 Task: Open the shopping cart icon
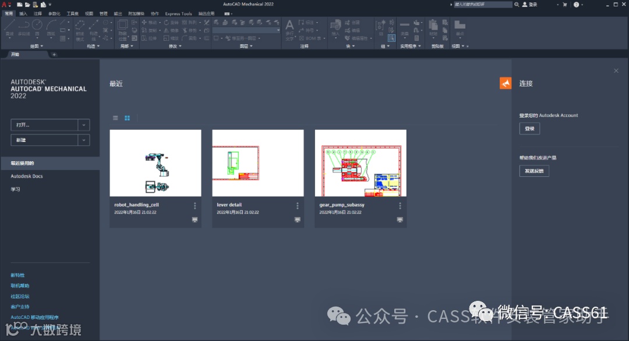[x=565, y=5]
